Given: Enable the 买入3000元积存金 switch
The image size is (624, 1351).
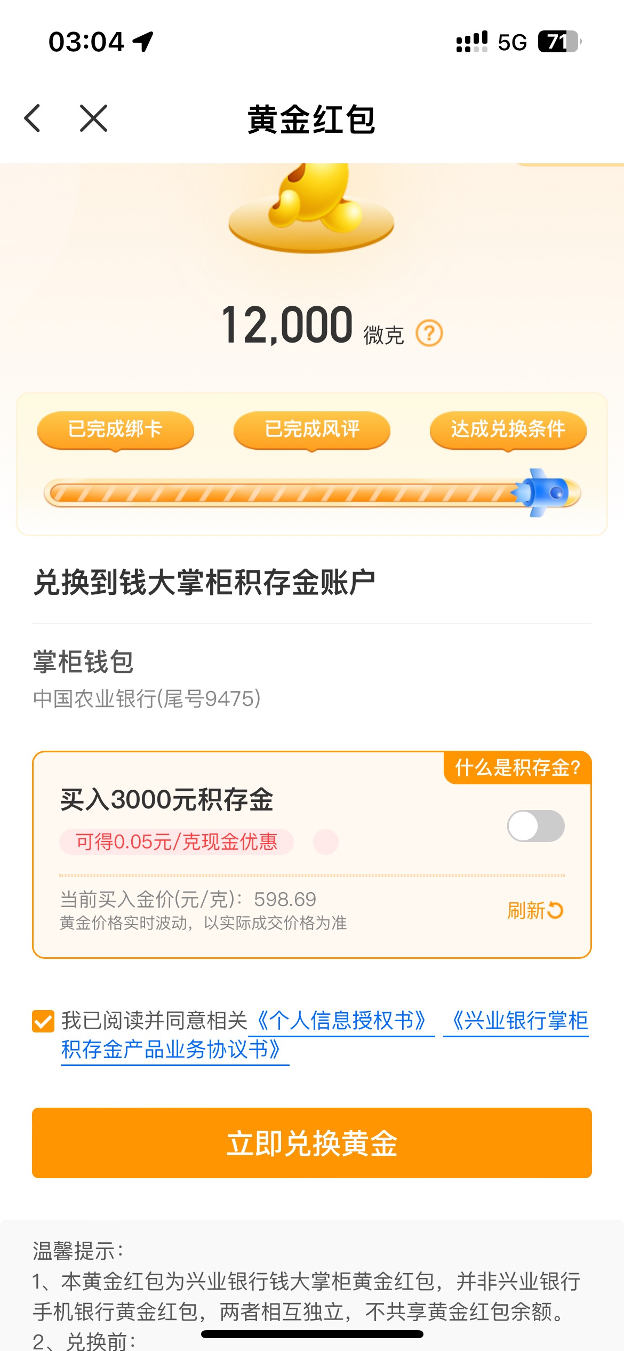Looking at the screenshot, I should [x=535, y=826].
